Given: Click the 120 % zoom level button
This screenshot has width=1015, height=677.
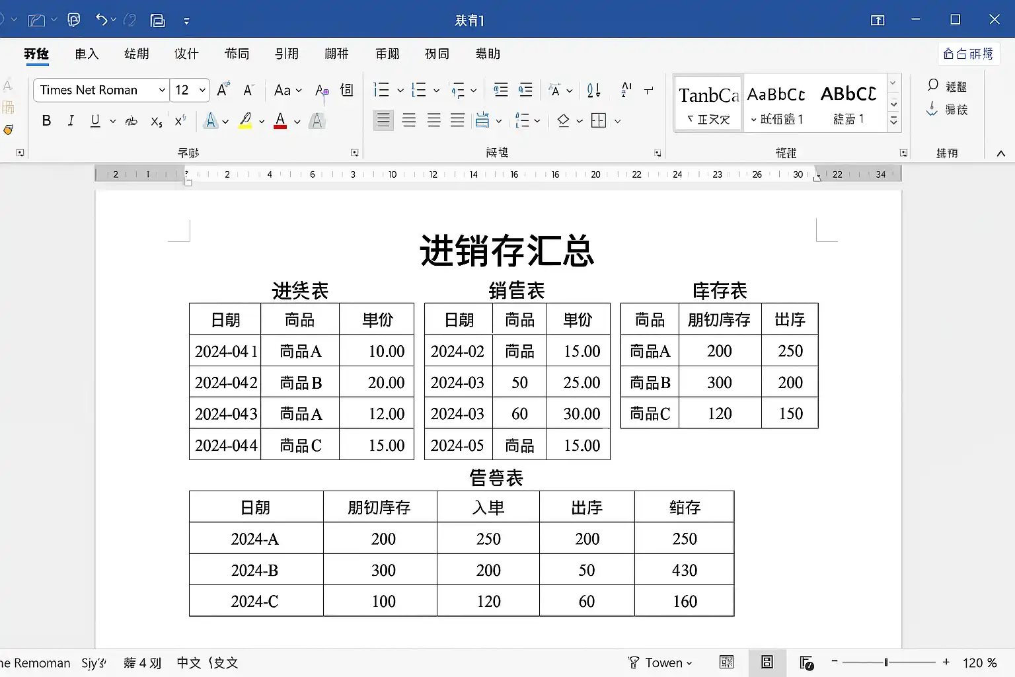Looking at the screenshot, I should tap(979, 662).
